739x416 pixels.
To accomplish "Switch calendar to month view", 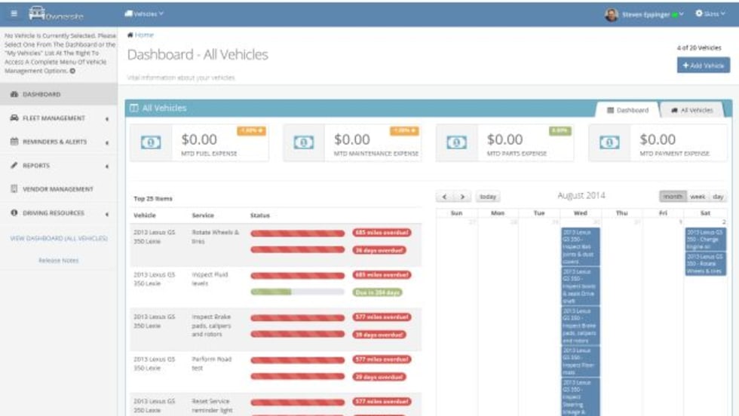I will (673, 197).
